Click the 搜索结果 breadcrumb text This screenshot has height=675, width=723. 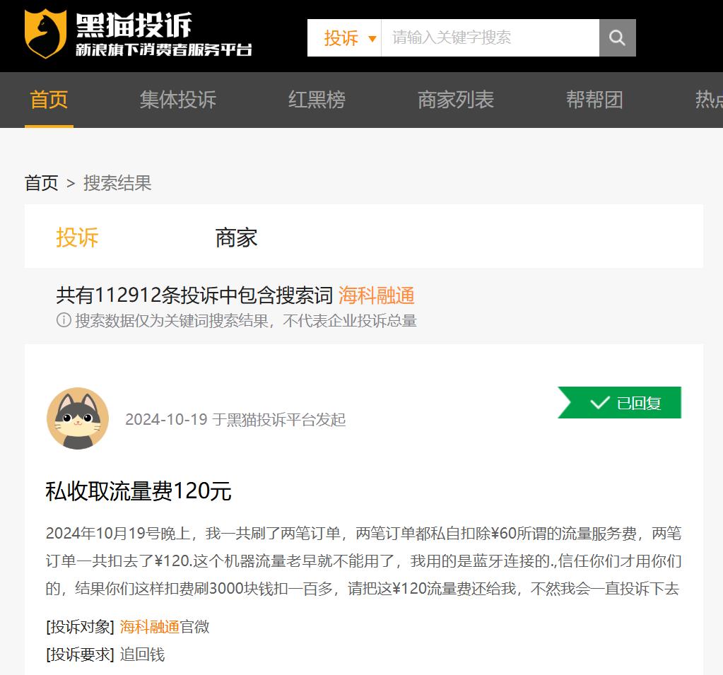[x=117, y=183]
